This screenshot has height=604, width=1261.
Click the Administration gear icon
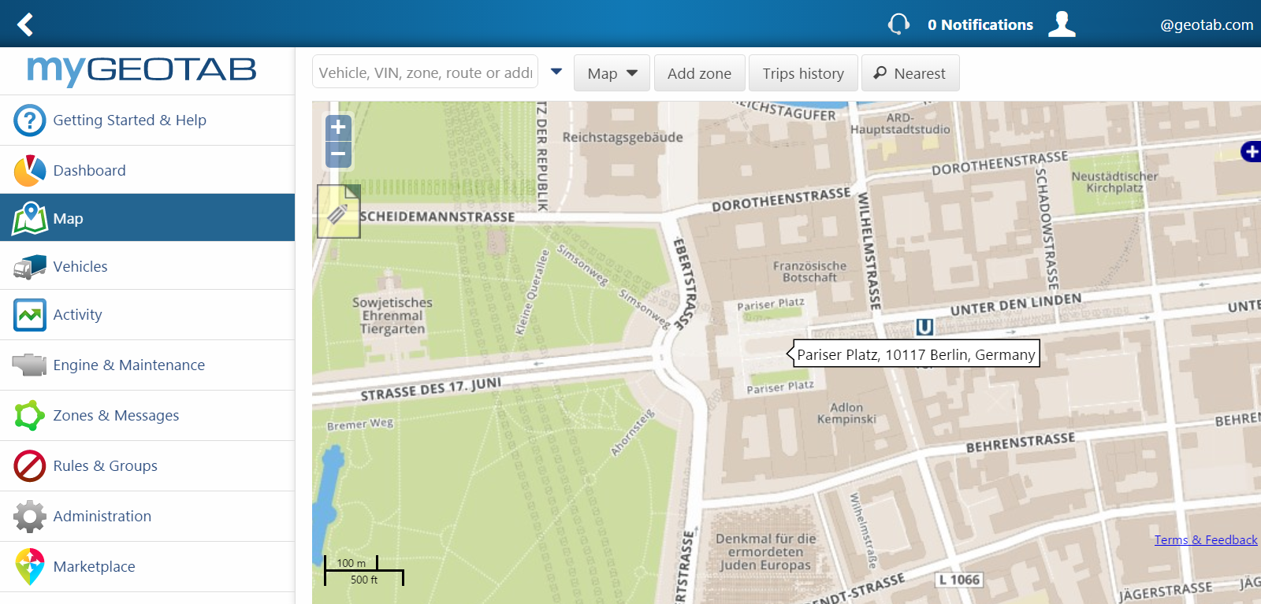[29, 517]
